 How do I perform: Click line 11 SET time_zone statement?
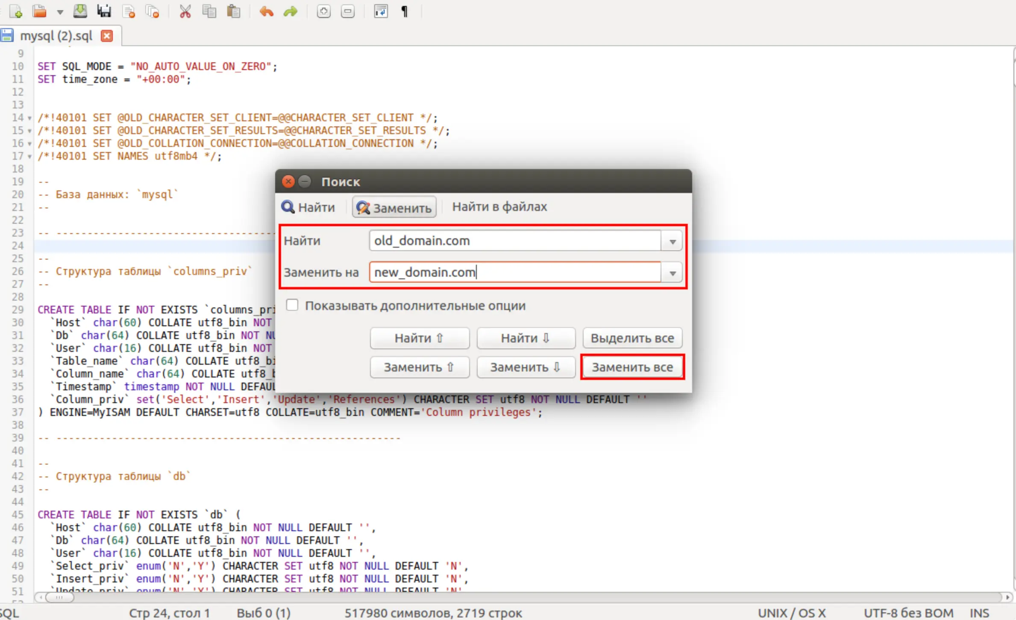pos(114,79)
